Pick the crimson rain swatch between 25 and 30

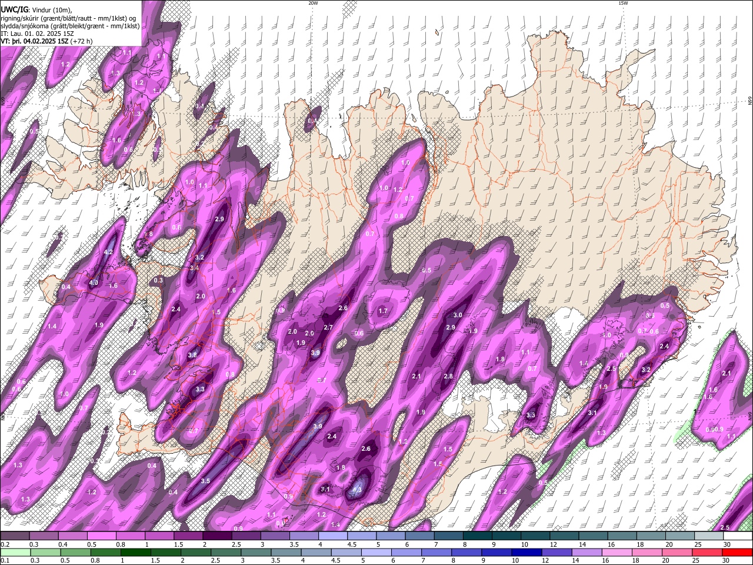708,552
